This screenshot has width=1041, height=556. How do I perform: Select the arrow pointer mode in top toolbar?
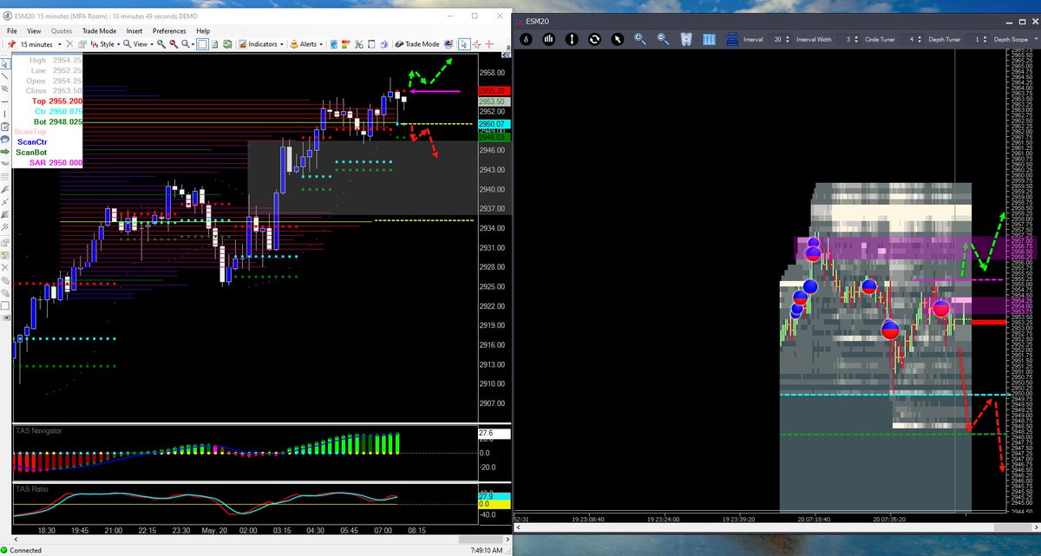click(463, 43)
